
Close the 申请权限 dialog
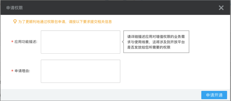221,8
